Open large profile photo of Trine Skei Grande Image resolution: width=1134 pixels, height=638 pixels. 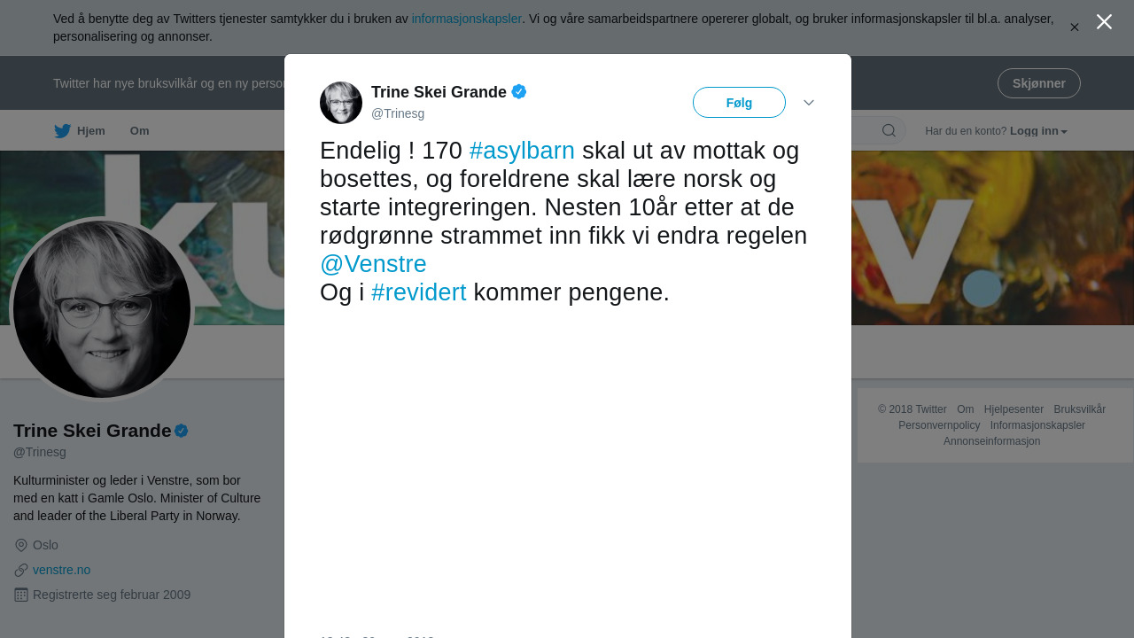[x=102, y=309]
